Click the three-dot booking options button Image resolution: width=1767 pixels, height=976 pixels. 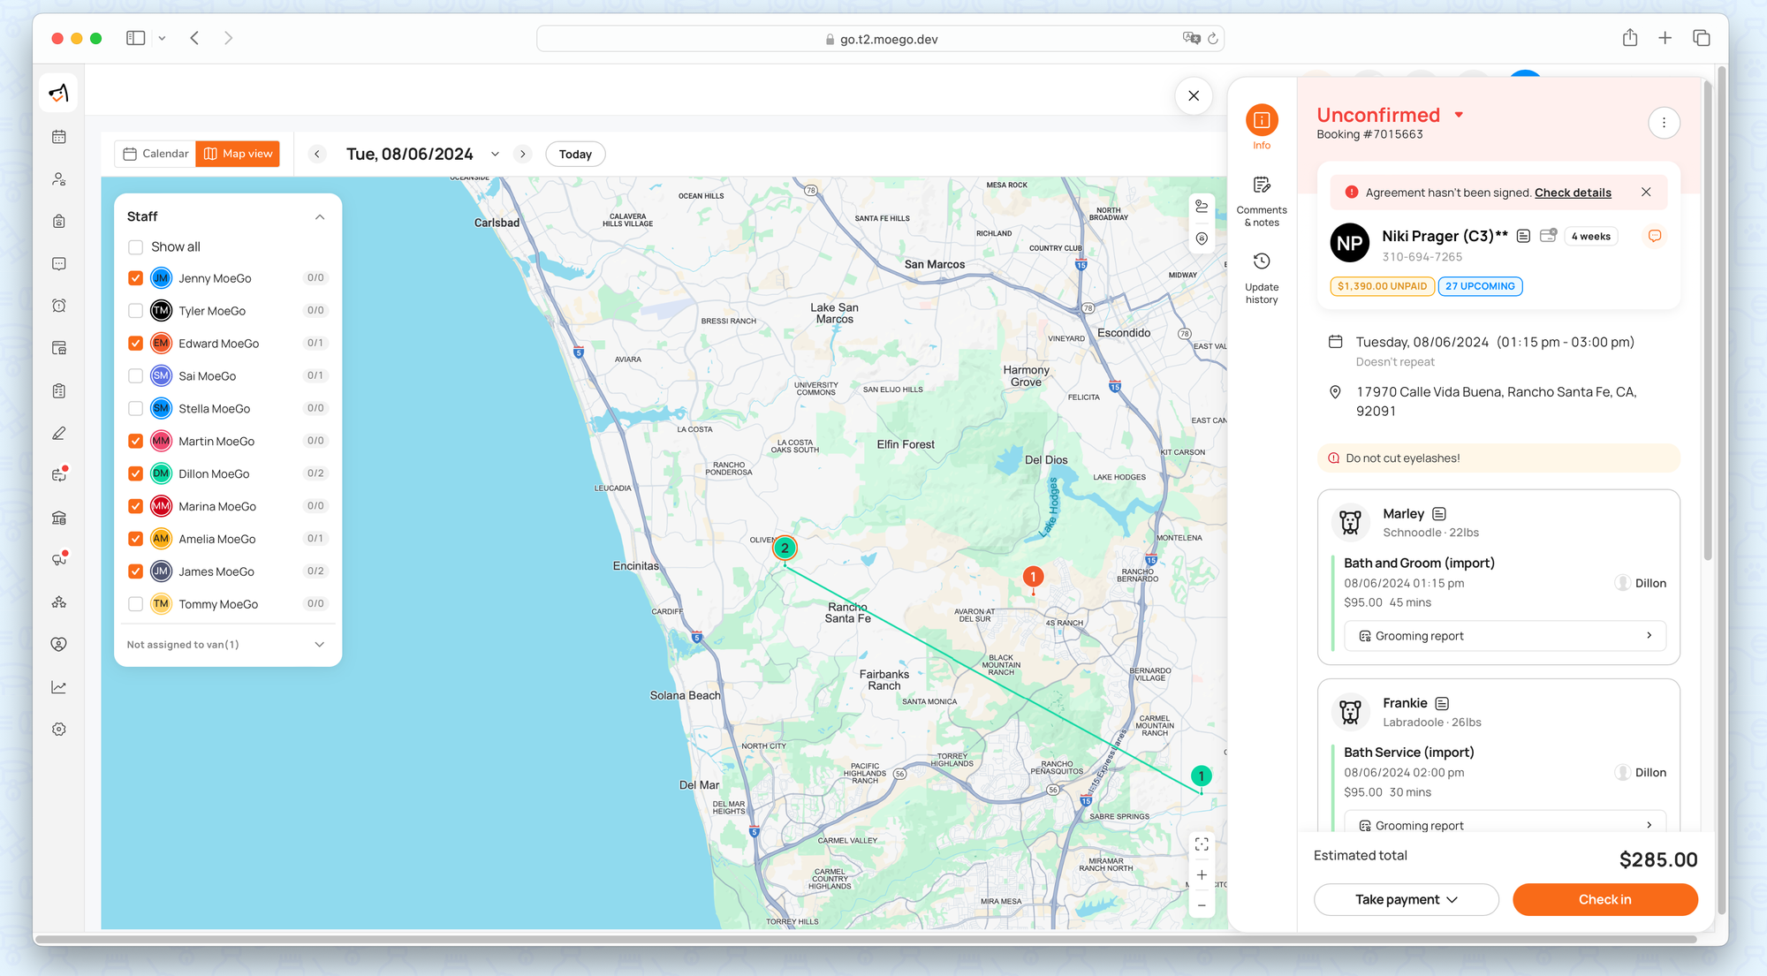[1664, 123]
